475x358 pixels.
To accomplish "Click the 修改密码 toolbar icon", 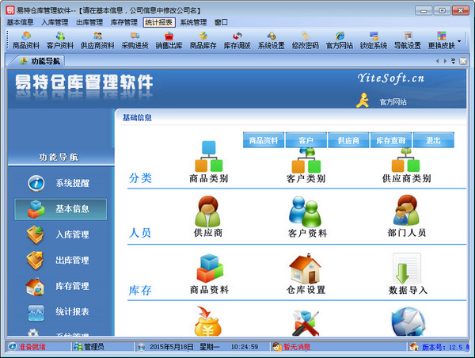I will [x=305, y=40].
